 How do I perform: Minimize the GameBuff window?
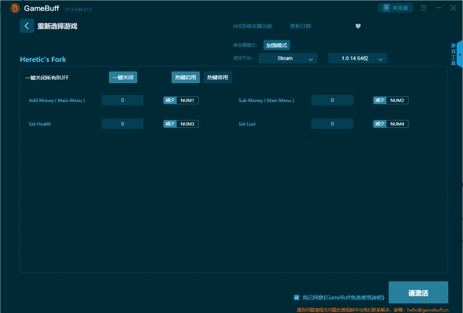pos(438,8)
